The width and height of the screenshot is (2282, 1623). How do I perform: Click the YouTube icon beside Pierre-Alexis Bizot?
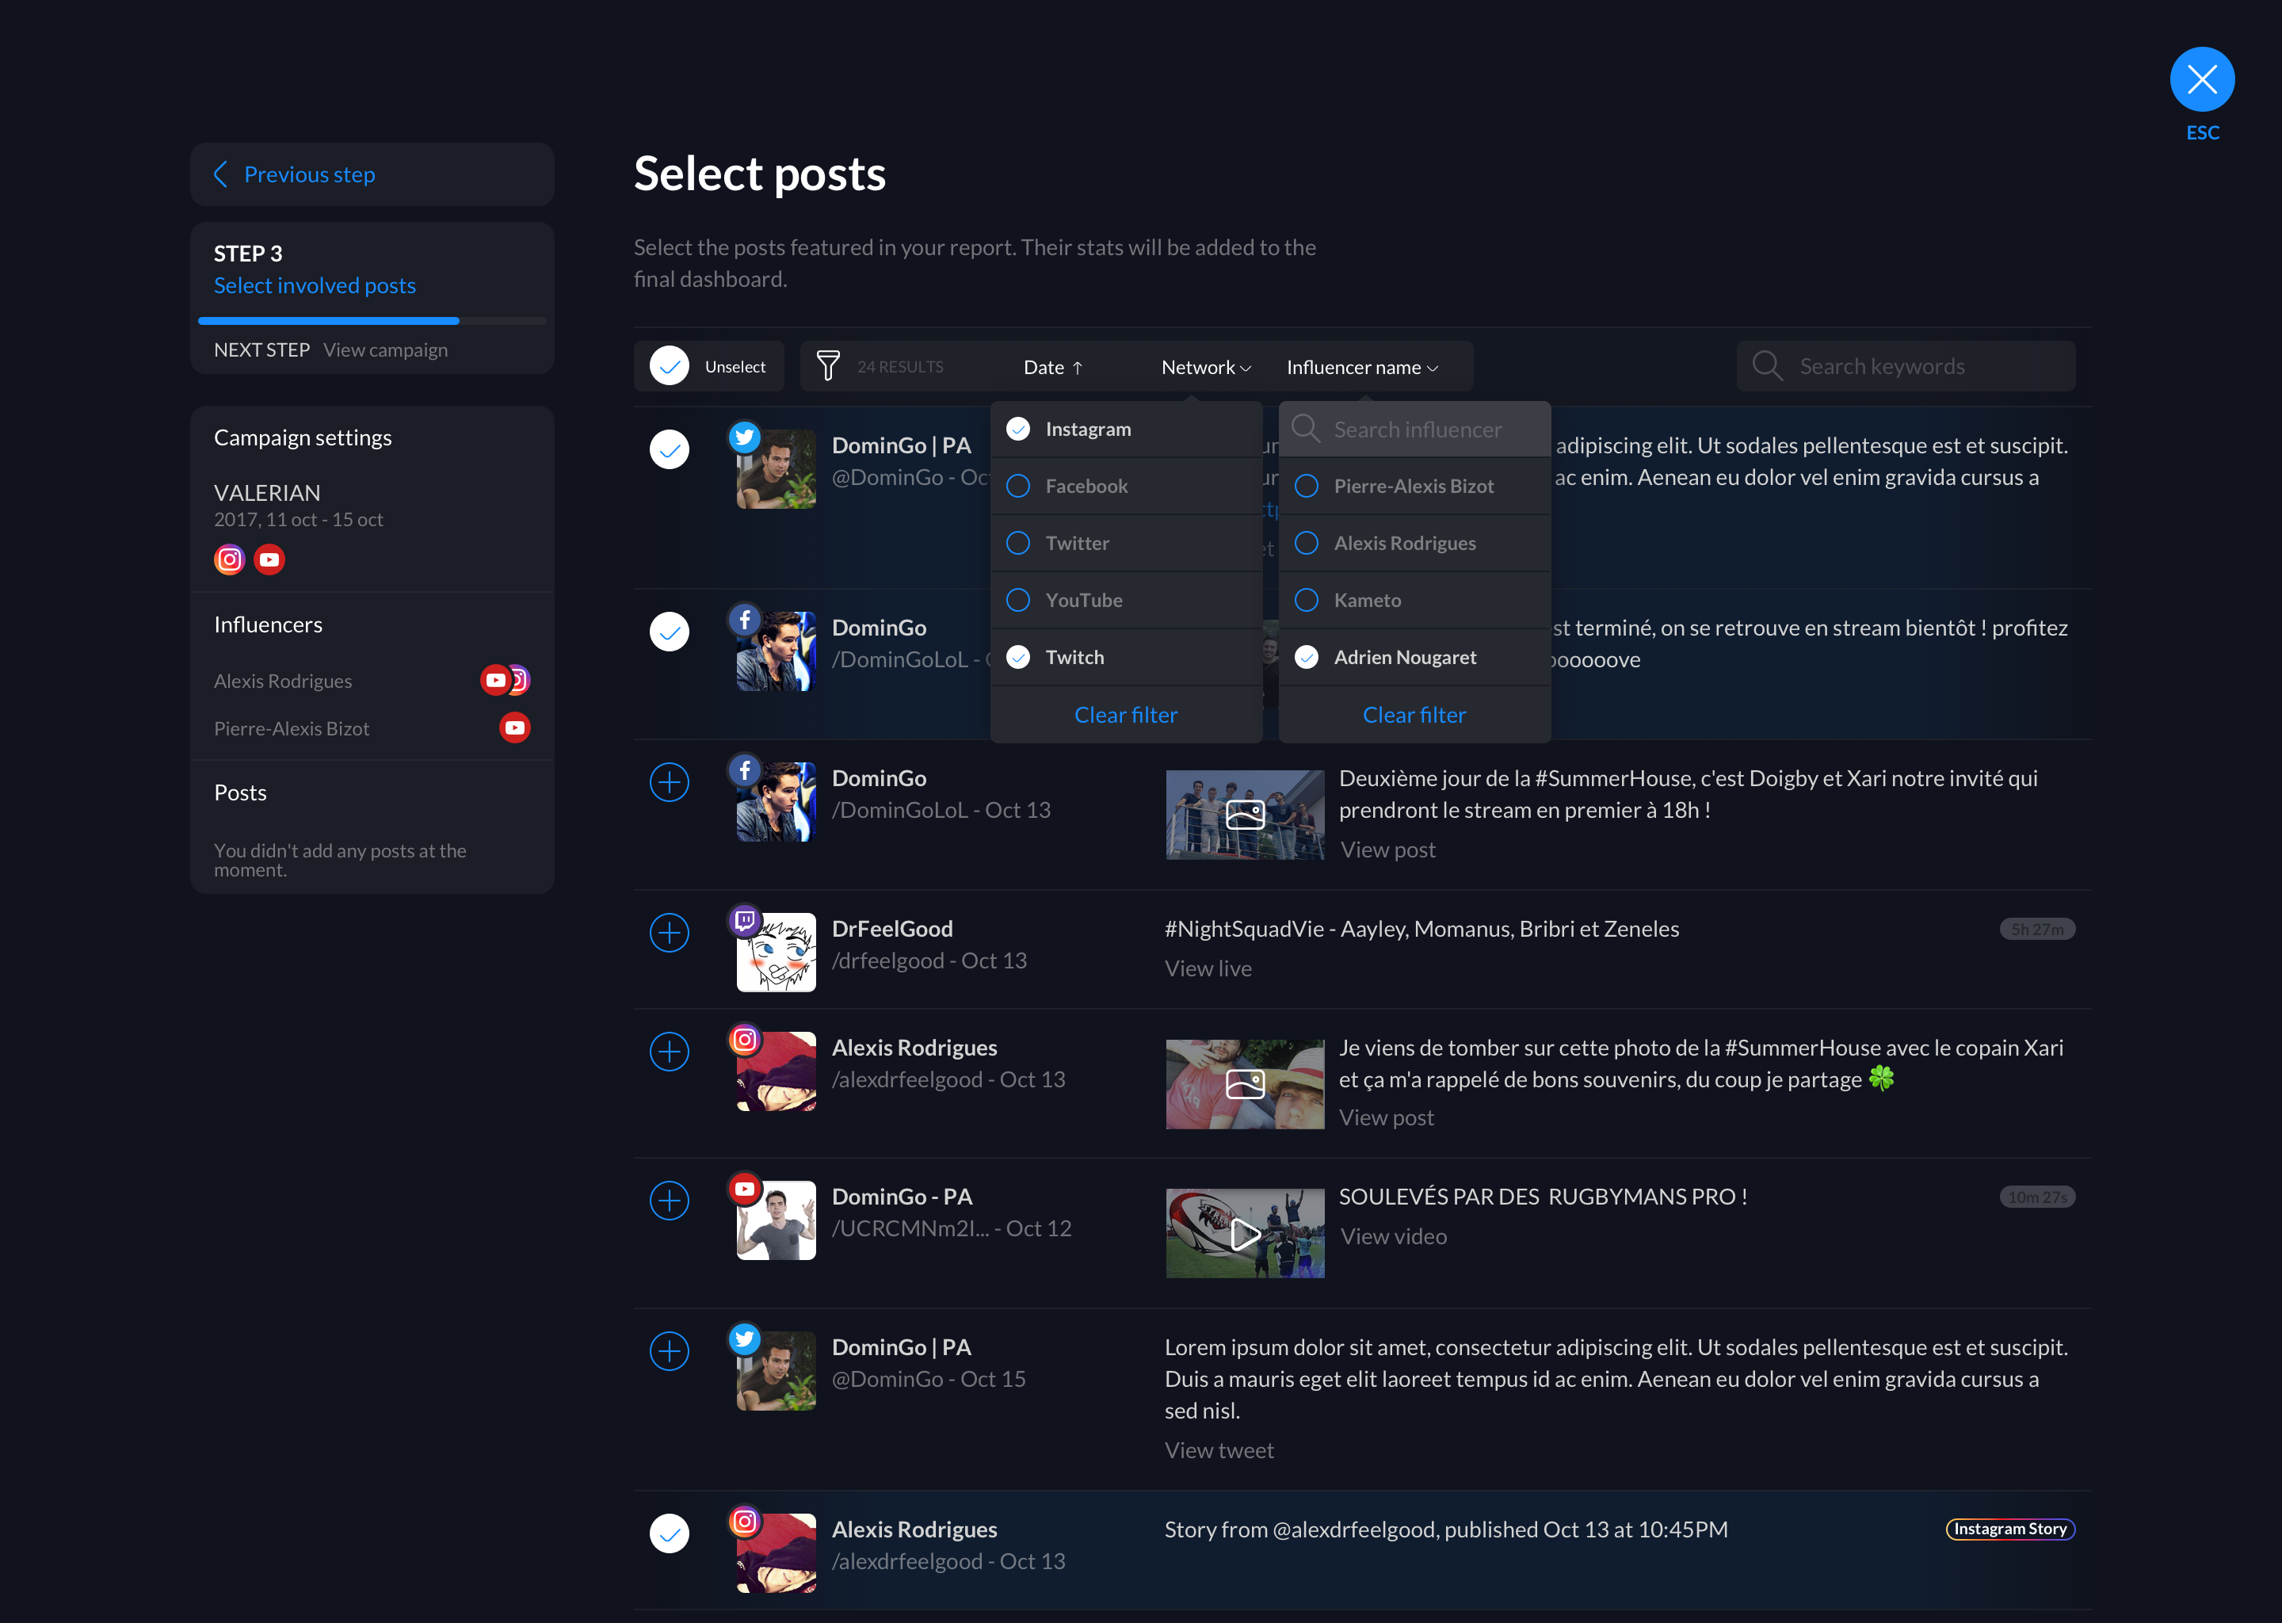click(x=514, y=727)
